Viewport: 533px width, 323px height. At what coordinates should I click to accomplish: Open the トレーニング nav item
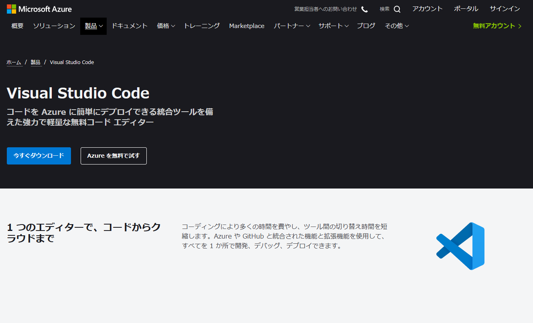[x=202, y=26]
